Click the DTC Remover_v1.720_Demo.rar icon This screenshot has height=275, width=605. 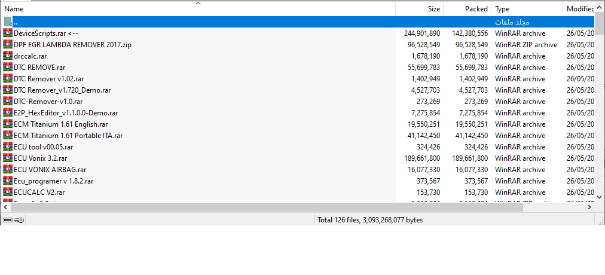pos(8,90)
